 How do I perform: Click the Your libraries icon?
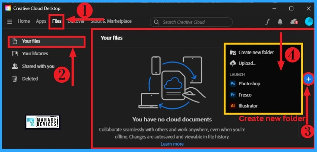pos(15,54)
